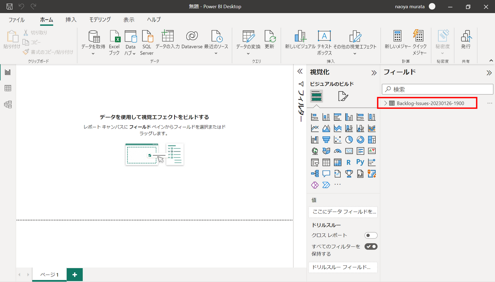Viewport: 495px width, 282px height.
Task: Open the Excel ブック data source
Action: pos(114,43)
